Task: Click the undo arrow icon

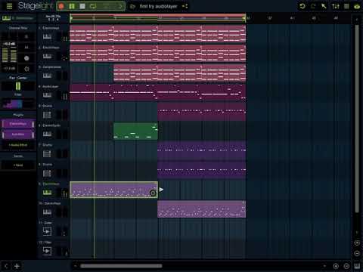Action: coord(302,6)
